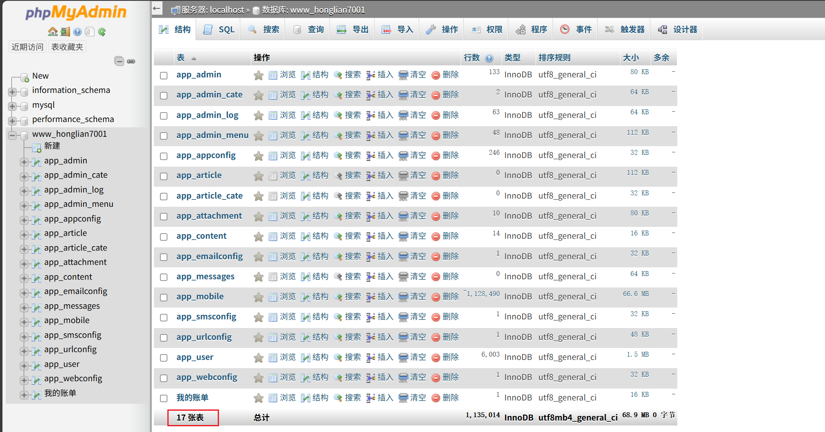Select the app_mobile row checkbox

tap(164, 297)
